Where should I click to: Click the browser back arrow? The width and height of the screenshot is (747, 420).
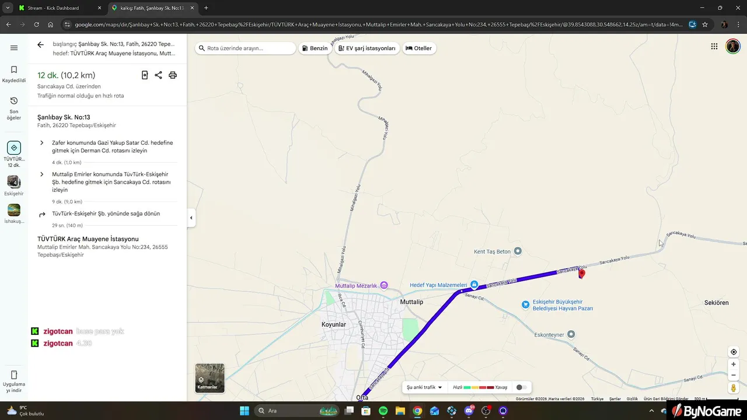(8, 24)
